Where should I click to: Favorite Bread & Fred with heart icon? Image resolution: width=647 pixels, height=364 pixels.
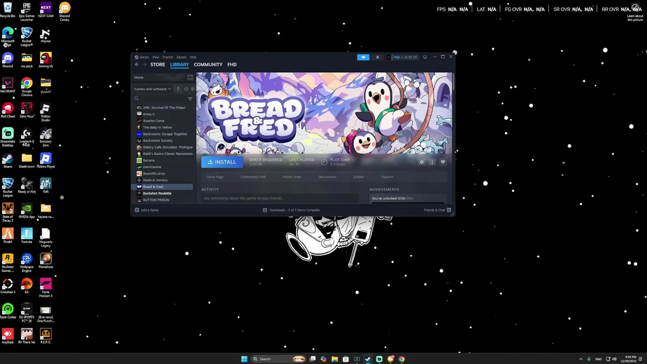pos(443,162)
